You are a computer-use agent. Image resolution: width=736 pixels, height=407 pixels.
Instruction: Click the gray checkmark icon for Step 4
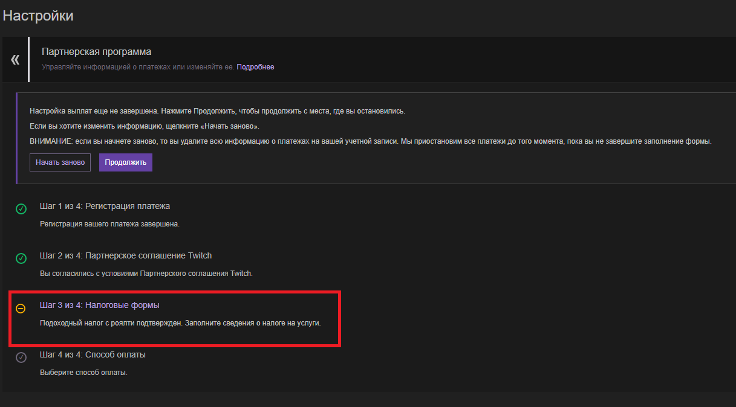(x=21, y=357)
